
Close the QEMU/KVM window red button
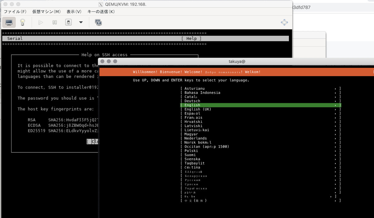click(x=5, y=4)
